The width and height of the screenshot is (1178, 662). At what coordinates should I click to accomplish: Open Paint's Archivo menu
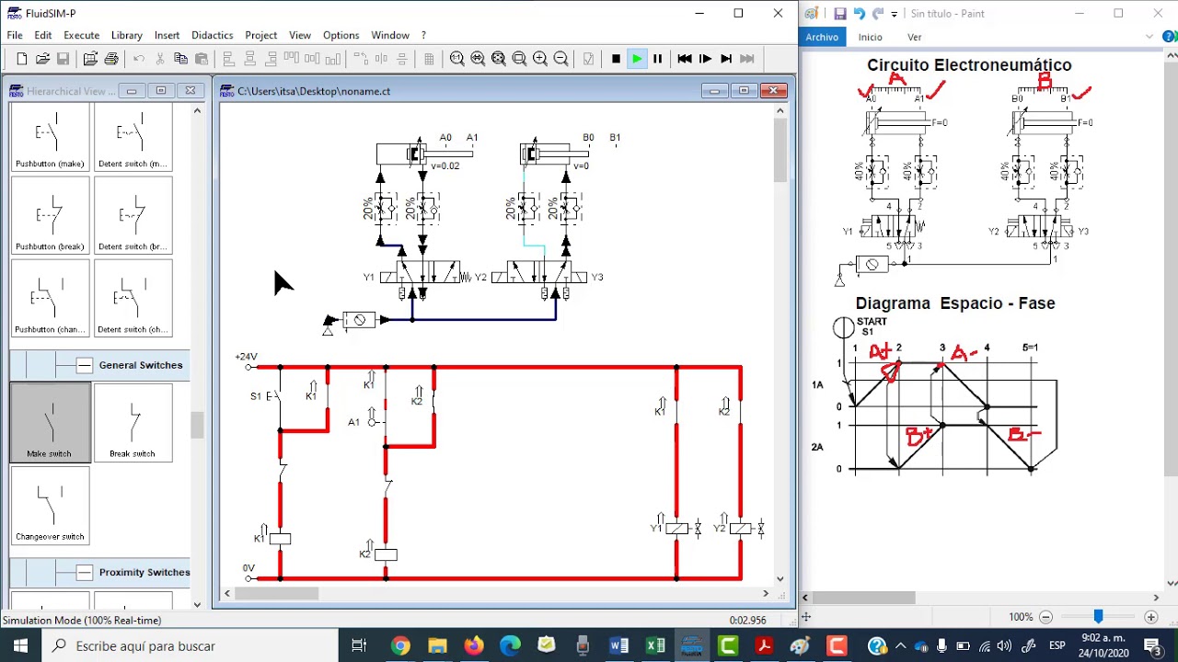click(822, 37)
